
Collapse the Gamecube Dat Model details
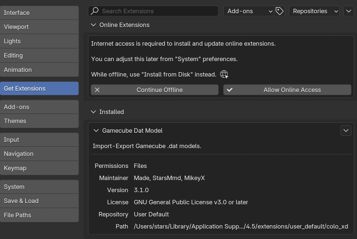tap(96, 131)
